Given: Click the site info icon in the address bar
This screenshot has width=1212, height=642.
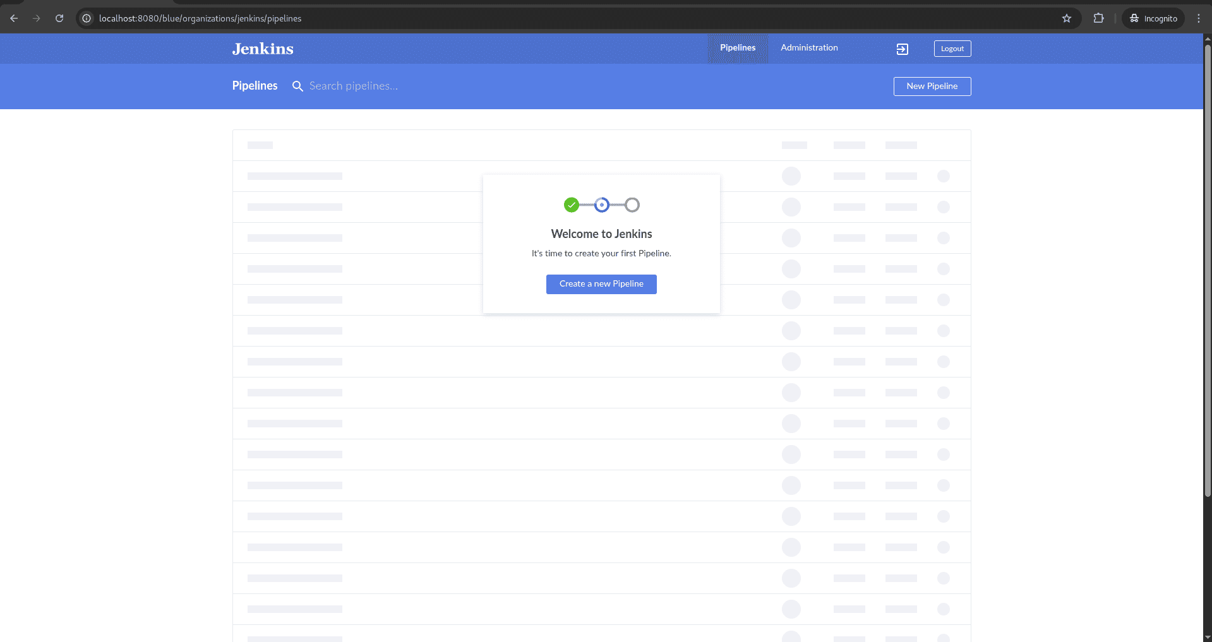Looking at the screenshot, I should click(87, 18).
